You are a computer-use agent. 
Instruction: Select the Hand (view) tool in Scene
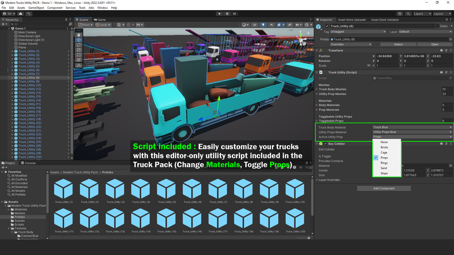[79, 35]
